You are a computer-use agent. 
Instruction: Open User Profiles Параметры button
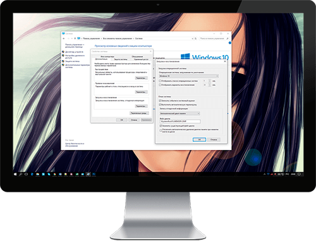pyautogui.click(x=141, y=92)
